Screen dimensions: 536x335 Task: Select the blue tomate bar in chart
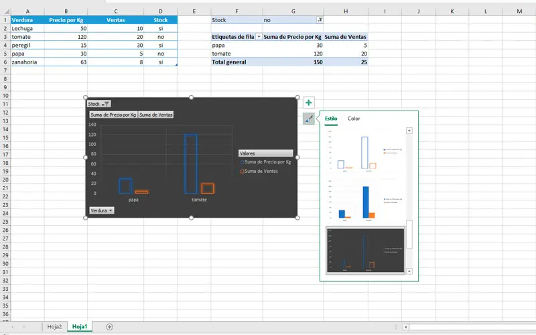190,164
